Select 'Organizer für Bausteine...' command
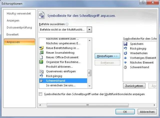Image resolution: width=160 pixels, height=118 pixels. 63,62
